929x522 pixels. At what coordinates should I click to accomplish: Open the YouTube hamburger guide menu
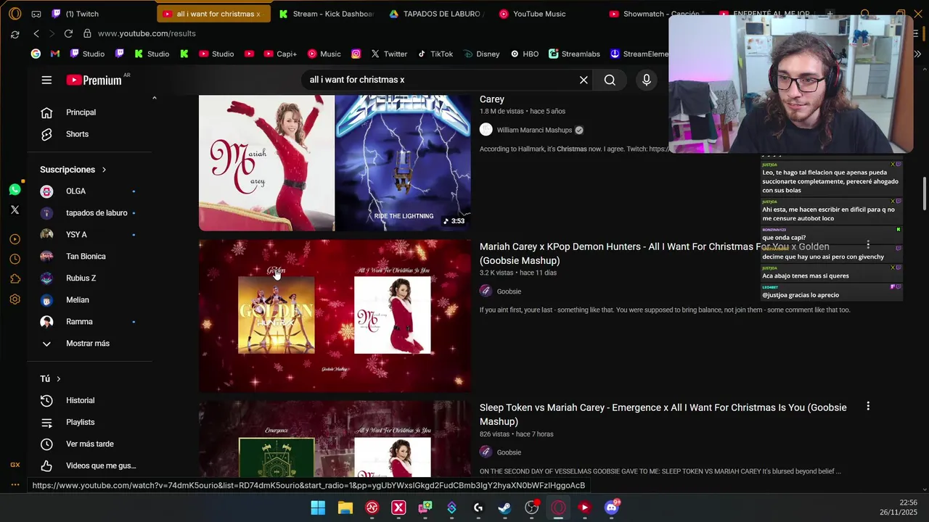46,80
